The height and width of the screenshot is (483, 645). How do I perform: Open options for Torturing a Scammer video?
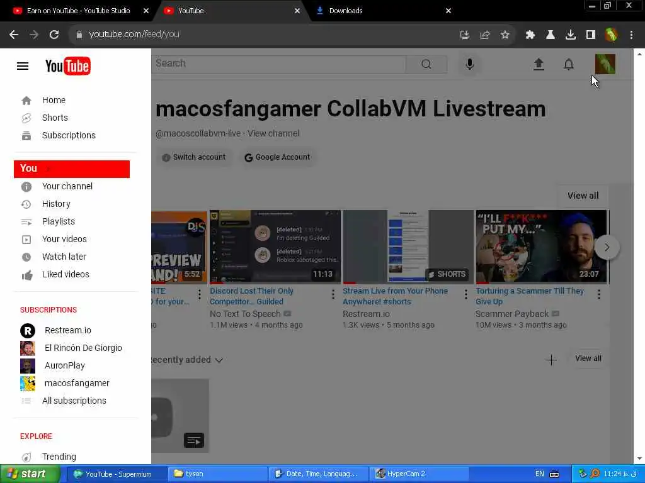pos(598,294)
